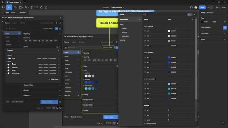This screenshot has width=228, height=128.
Task: Open the Theme: core dropdown
Action: tap(48, 28)
